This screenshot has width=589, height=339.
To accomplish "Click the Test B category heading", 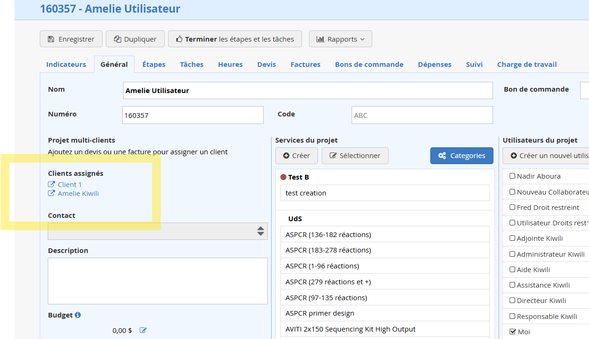I will point(299,177).
